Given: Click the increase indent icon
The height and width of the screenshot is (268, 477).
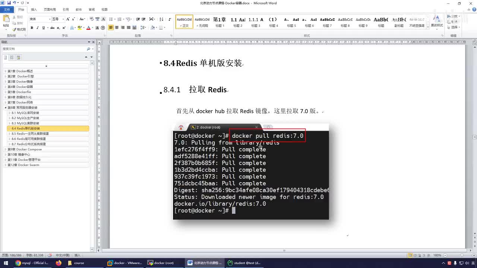Looking at the screenshot, I should click(x=143, y=19).
